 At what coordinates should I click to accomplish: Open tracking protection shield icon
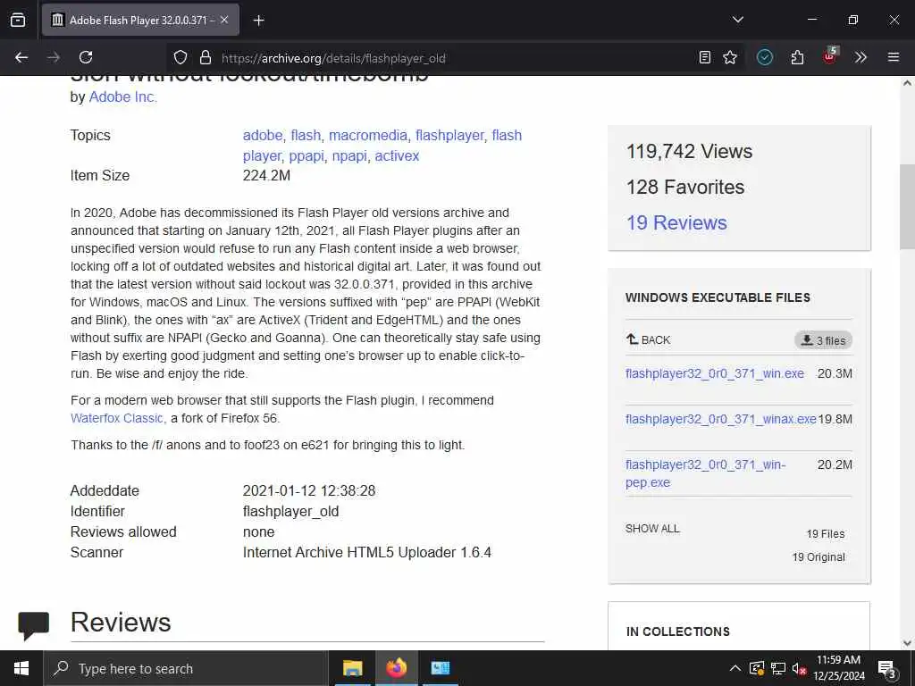(x=180, y=58)
